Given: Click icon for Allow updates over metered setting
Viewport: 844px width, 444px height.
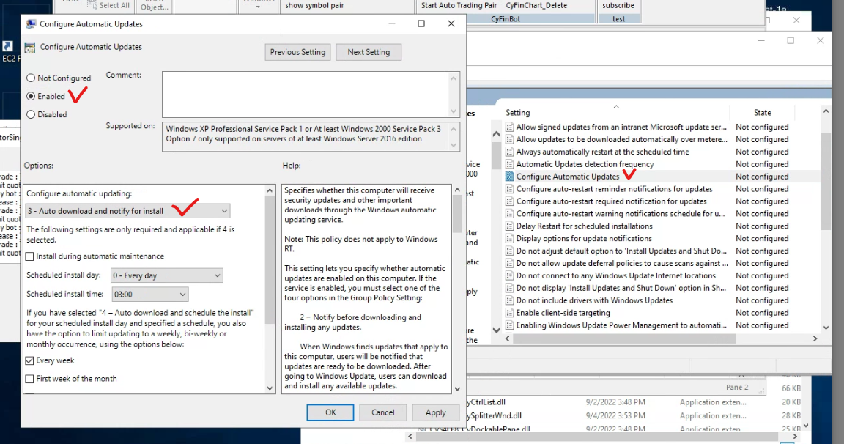Looking at the screenshot, I should pos(509,139).
